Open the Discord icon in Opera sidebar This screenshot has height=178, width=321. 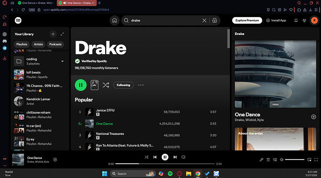5,41
